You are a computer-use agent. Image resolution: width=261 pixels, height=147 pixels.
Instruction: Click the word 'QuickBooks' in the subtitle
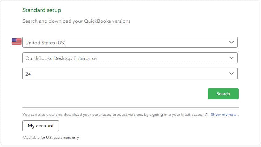pyautogui.click(x=97, y=21)
